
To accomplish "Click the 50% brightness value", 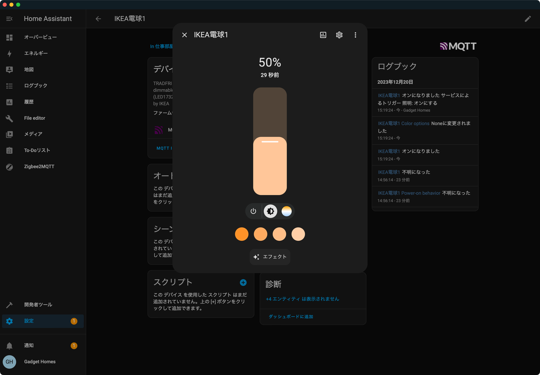I will [270, 63].
